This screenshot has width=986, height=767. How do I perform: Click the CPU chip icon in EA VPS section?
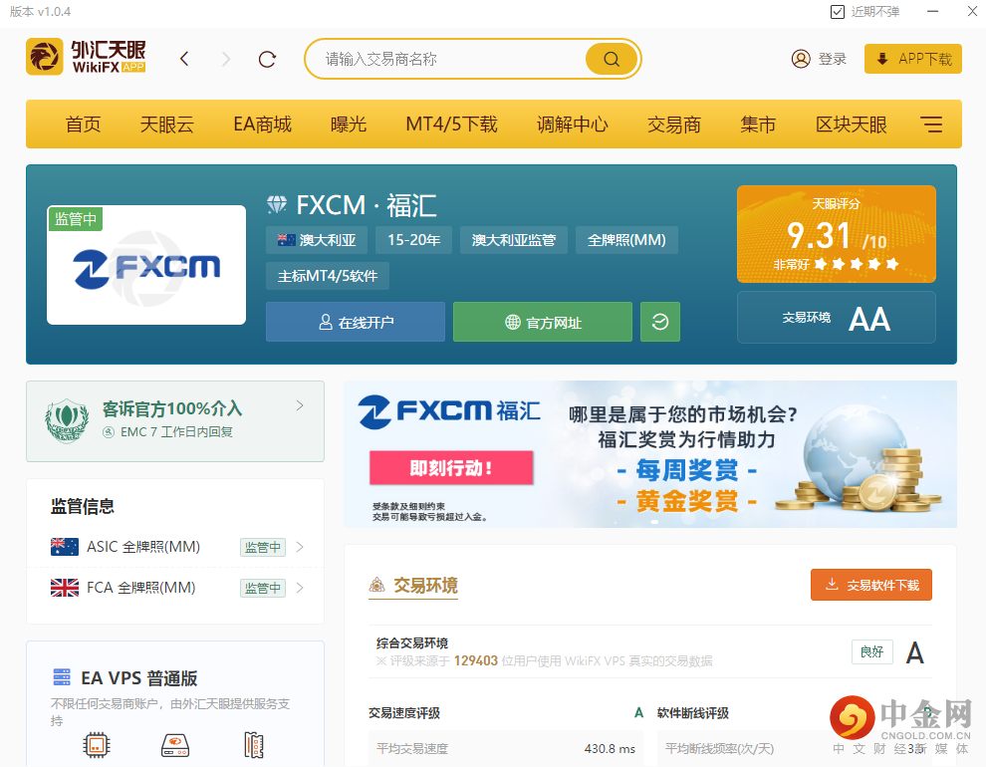[x=97, y=745]
